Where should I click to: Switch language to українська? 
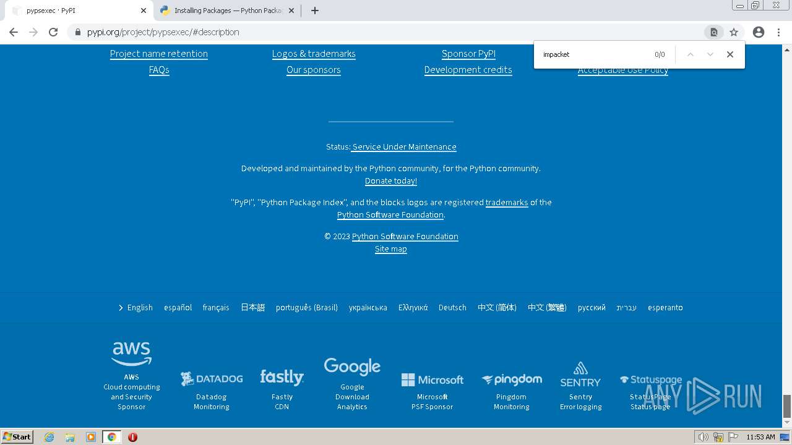tap(368, 308)
